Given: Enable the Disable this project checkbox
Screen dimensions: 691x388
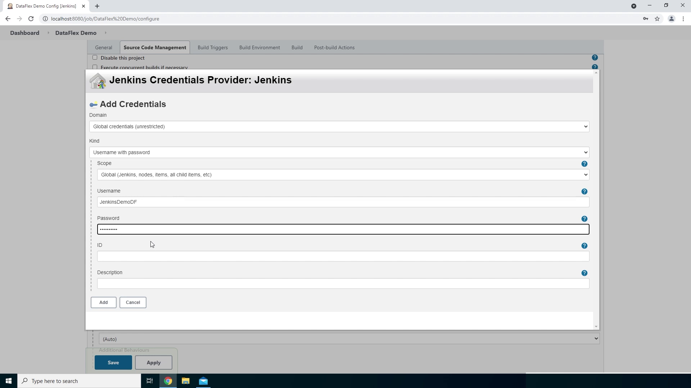Looking at the screenshot, I should point(95,57).
